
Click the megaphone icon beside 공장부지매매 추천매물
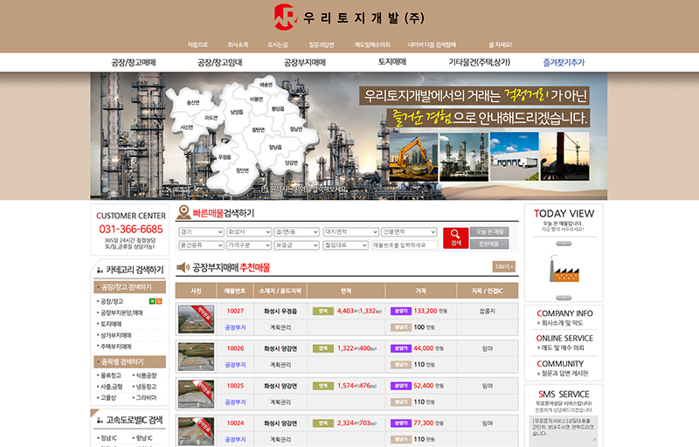[183, 267]
